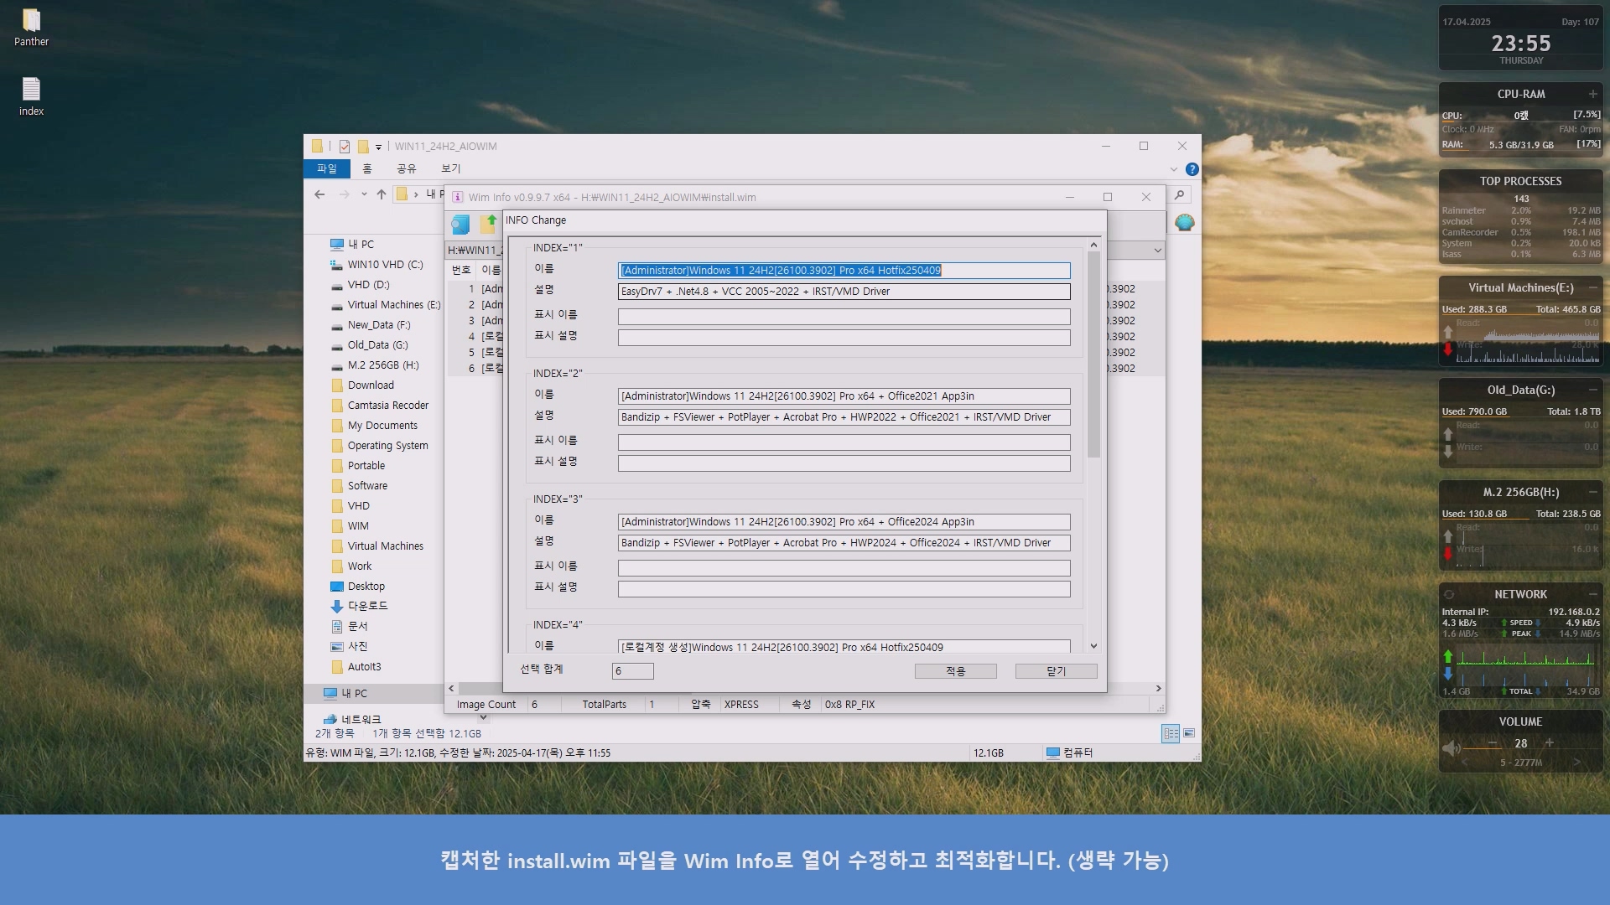Open the quick access toolbar customize dropdown

pos(378,147)
